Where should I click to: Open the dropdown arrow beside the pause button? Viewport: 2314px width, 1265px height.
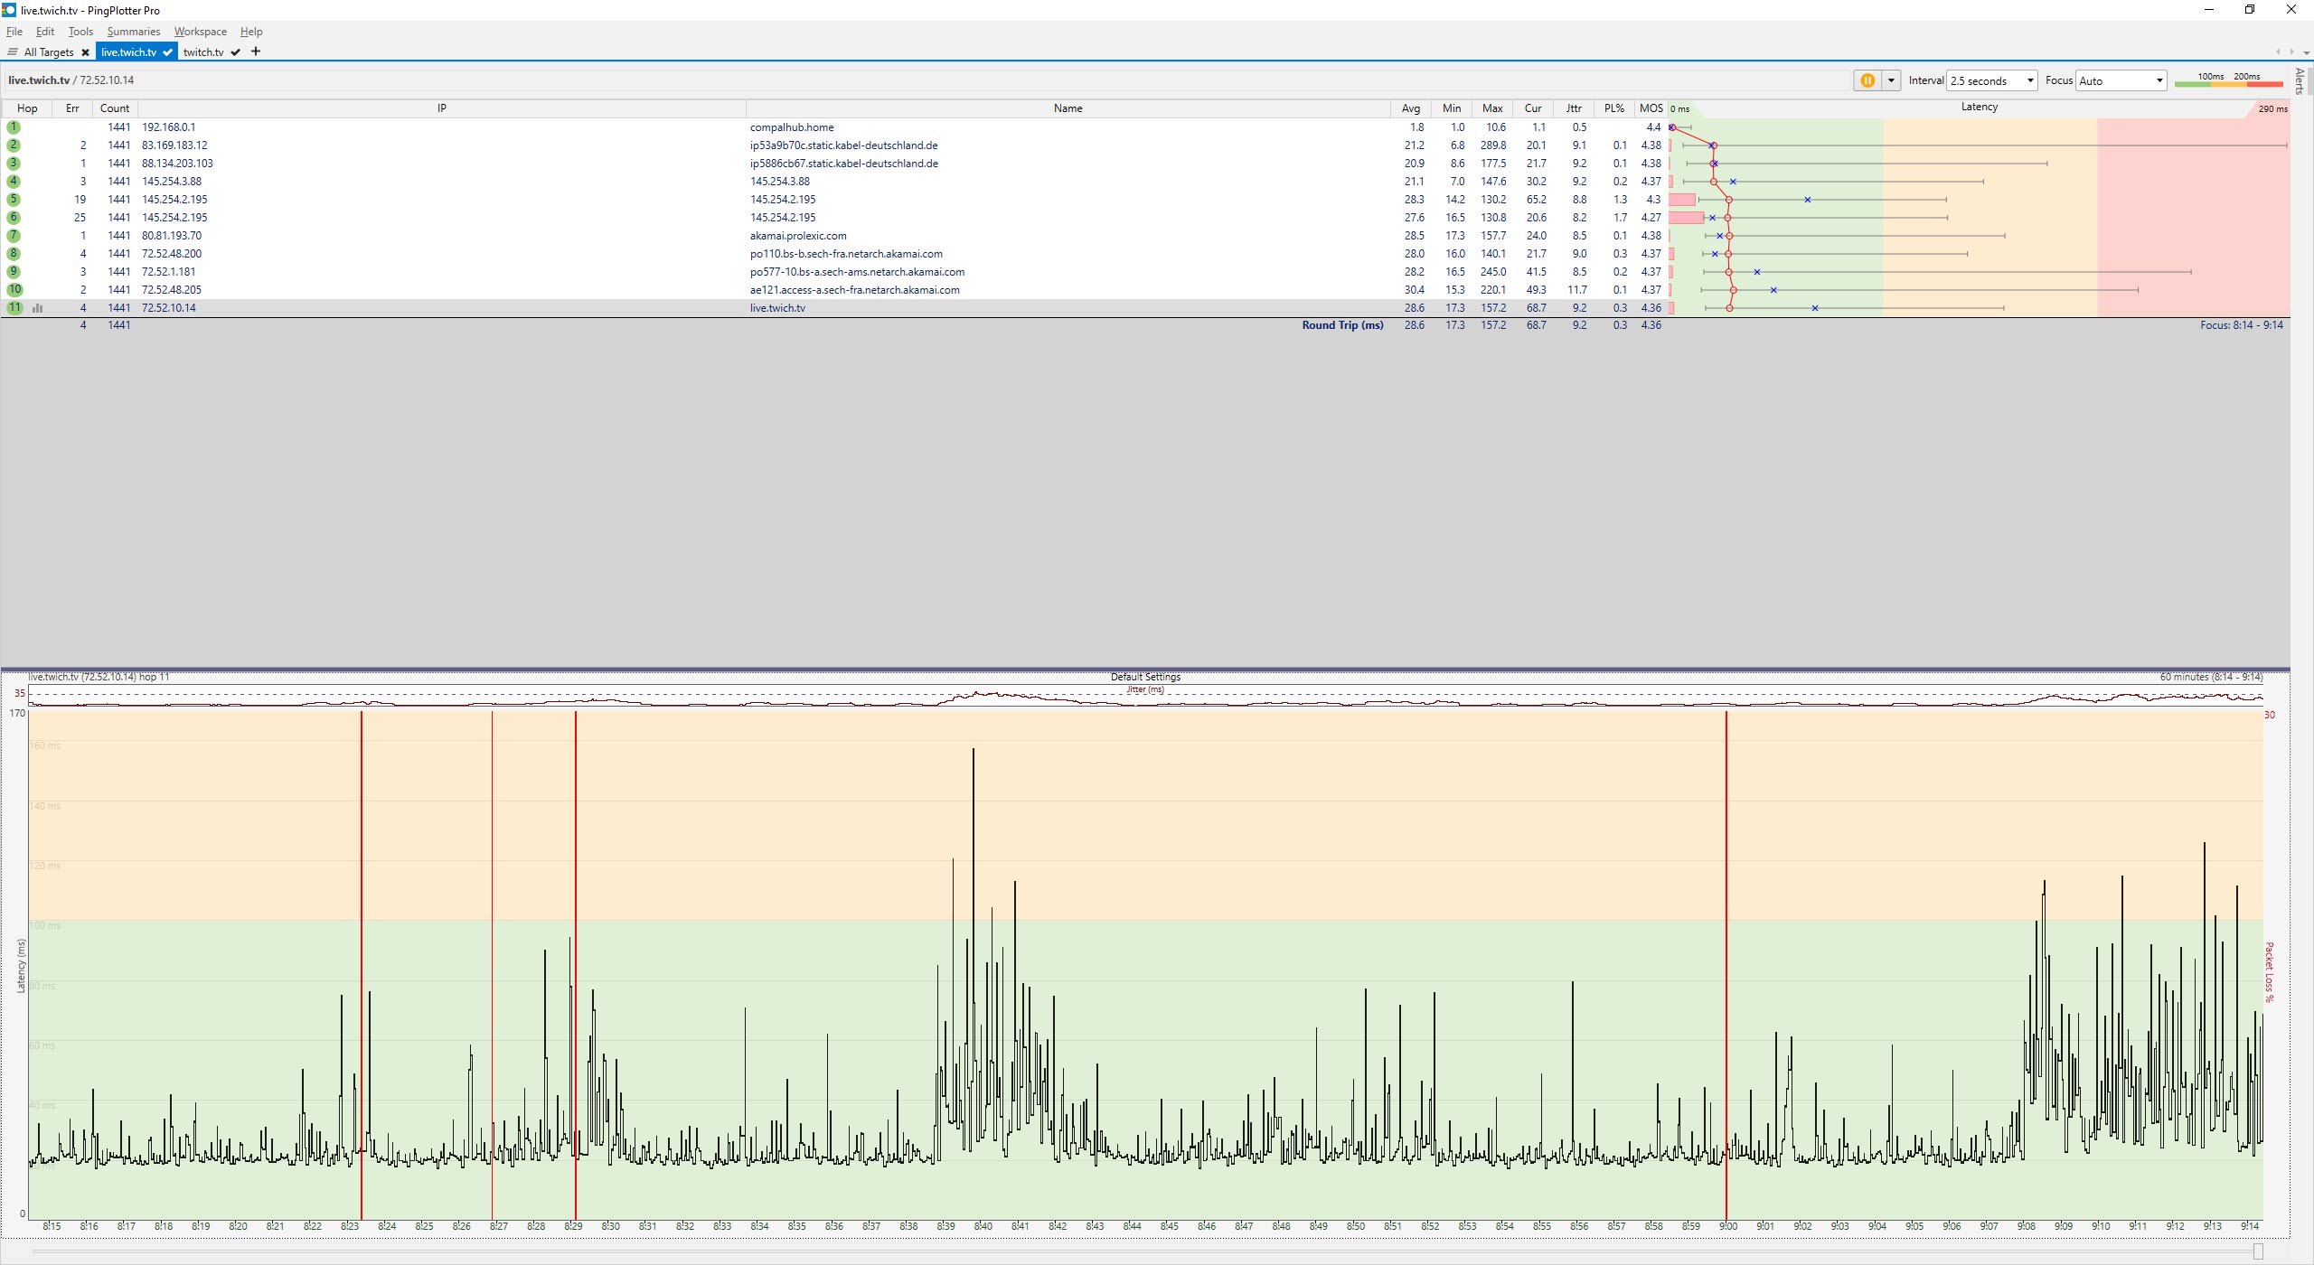pyautogui.click(x=1891, y=80)
